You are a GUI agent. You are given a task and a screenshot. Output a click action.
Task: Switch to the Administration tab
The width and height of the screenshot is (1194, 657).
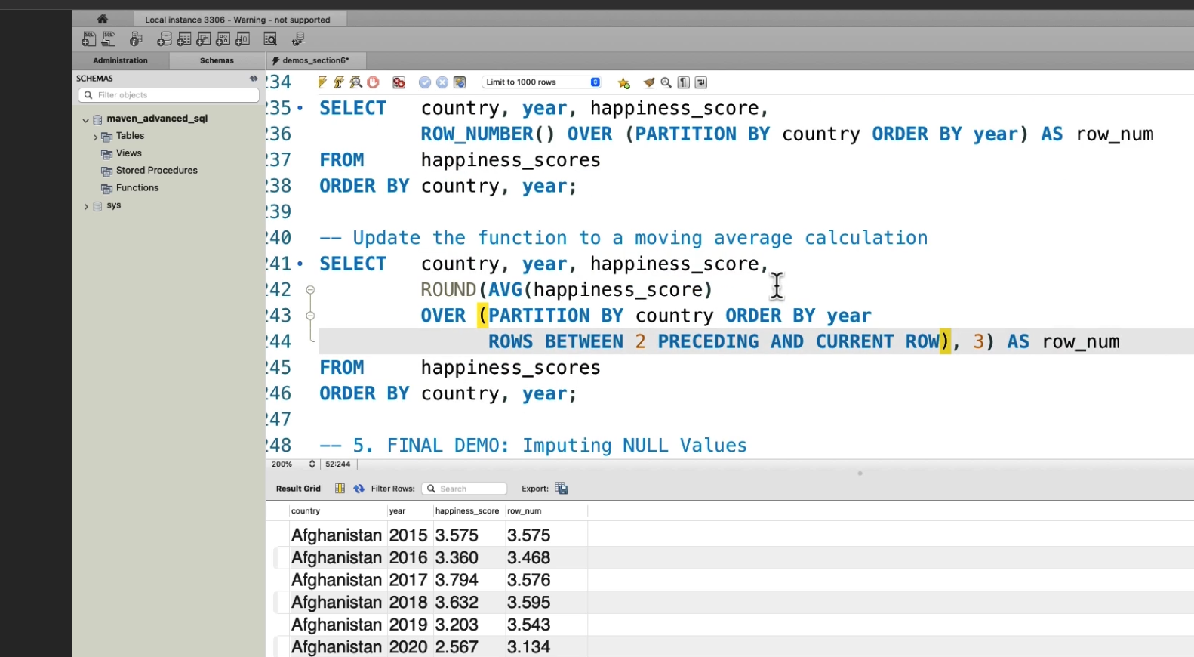120,60
